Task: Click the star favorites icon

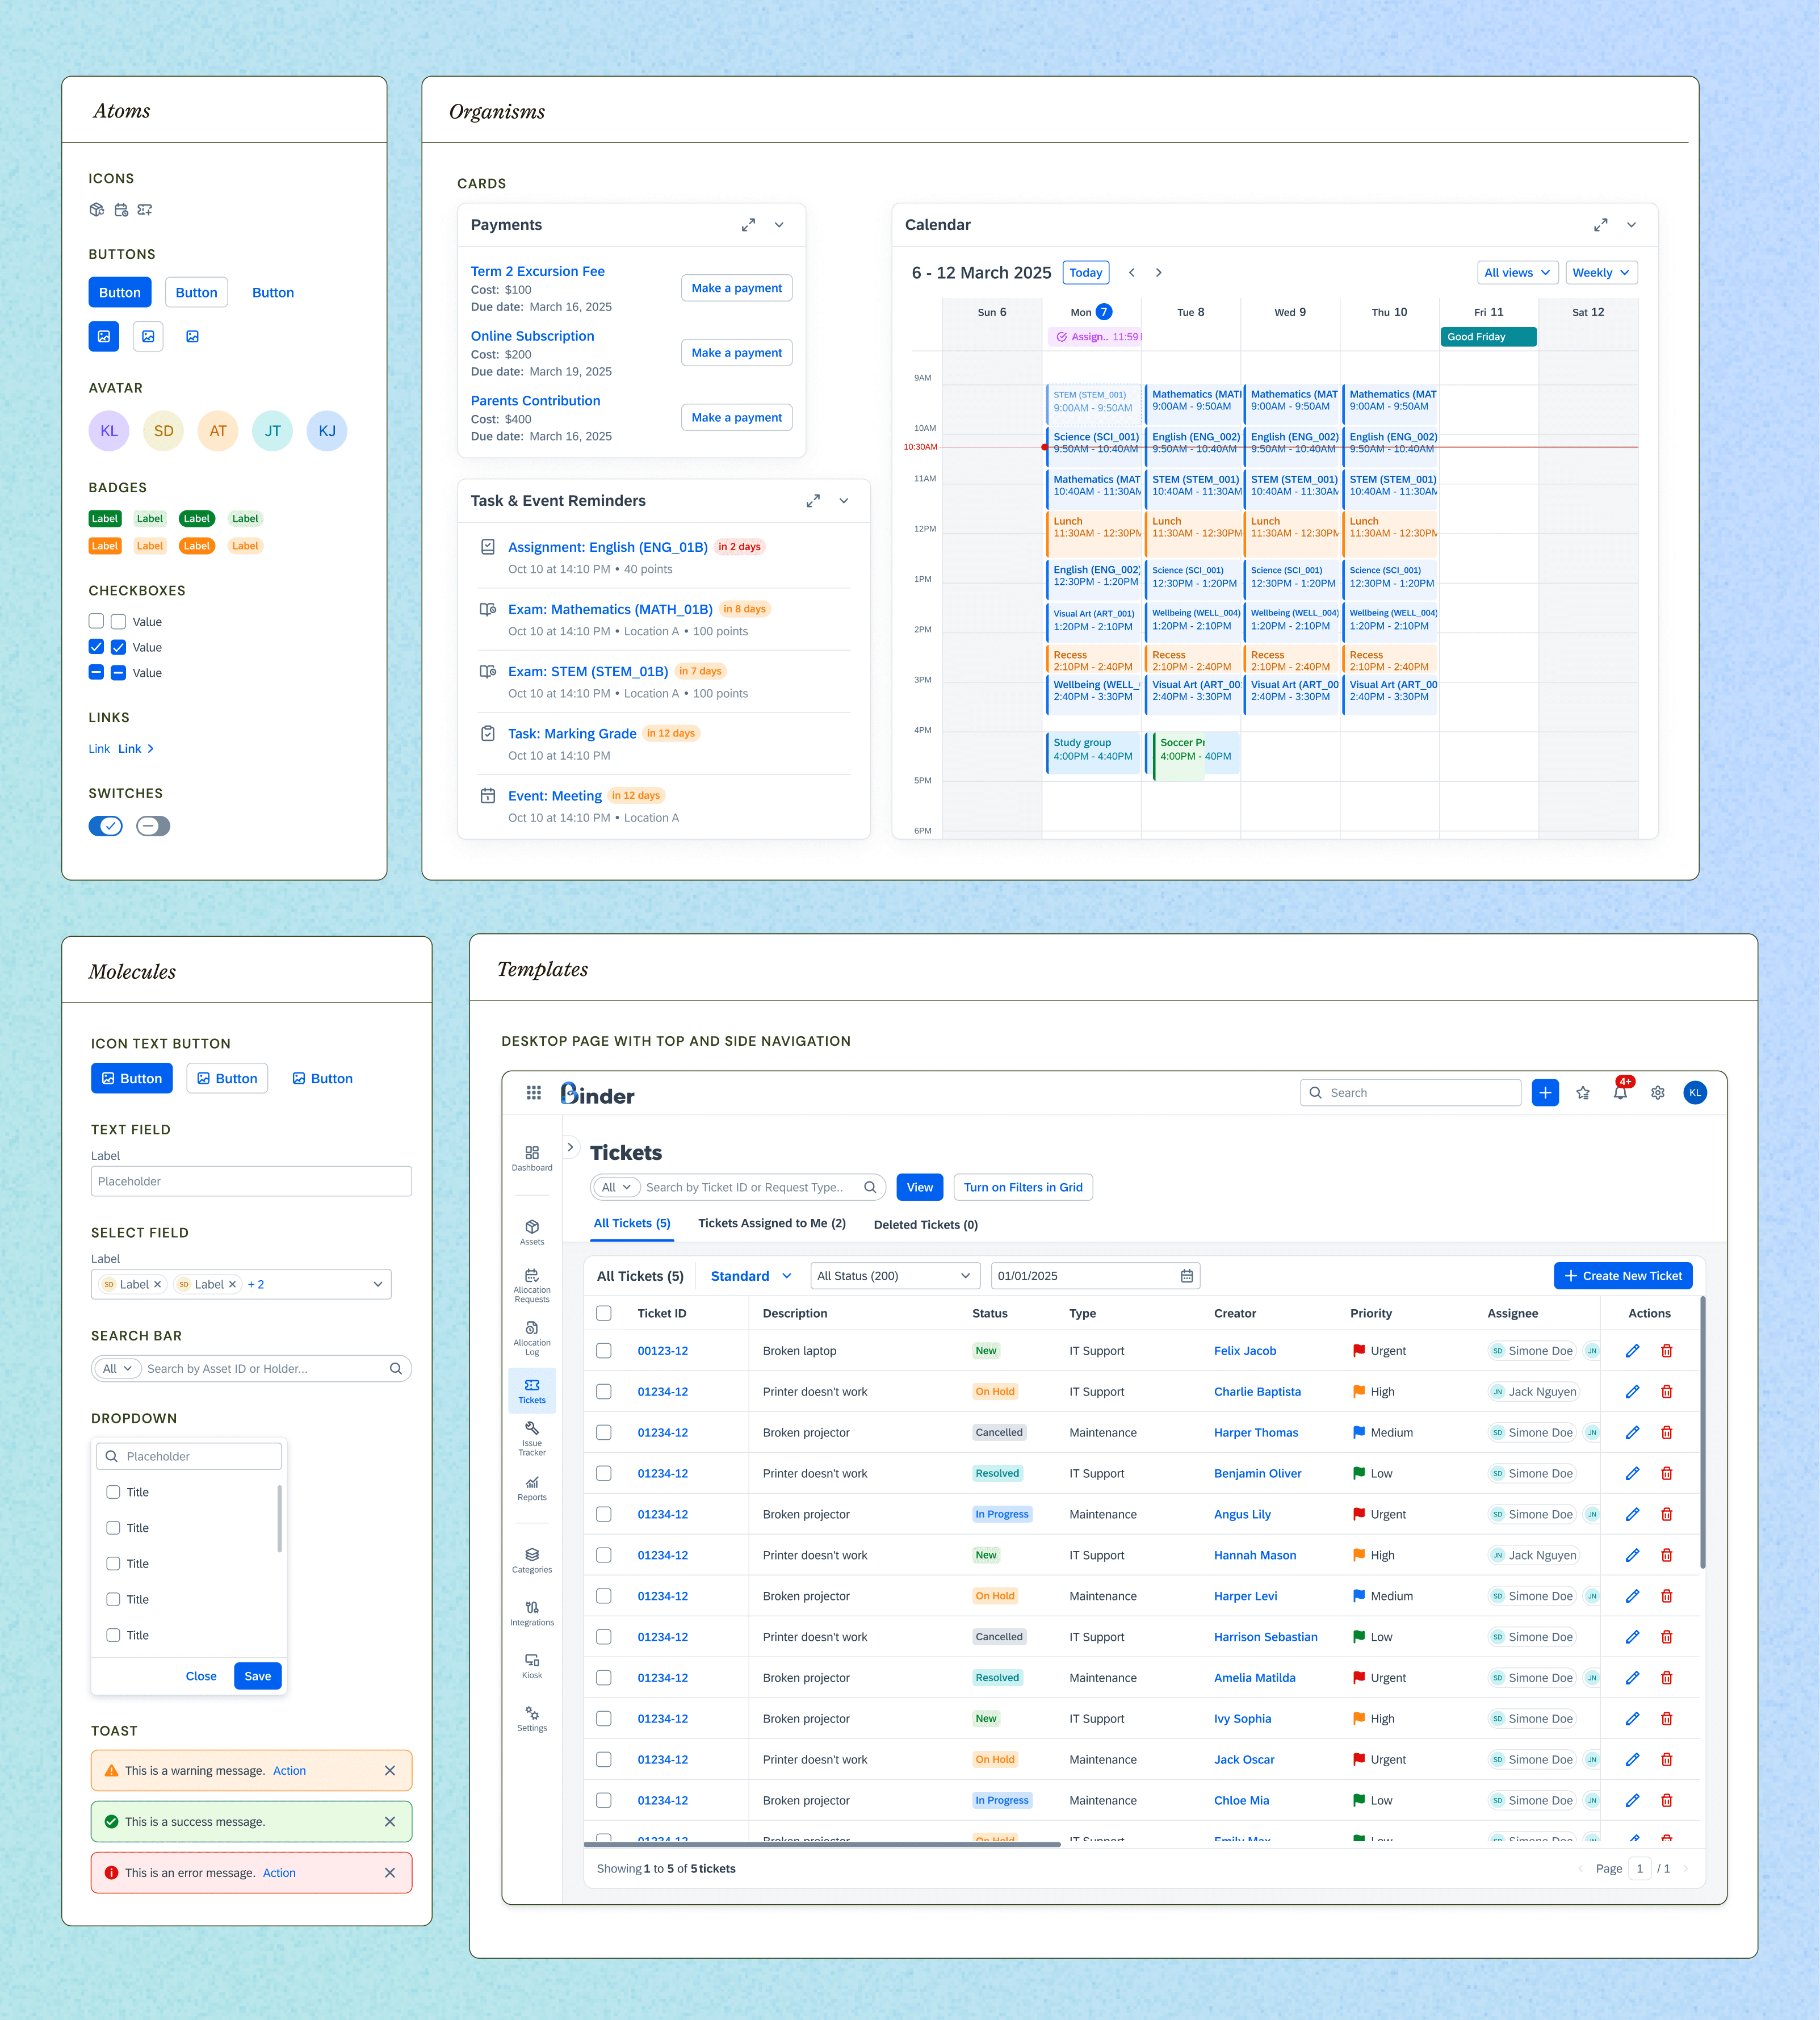Action: [1583, 1093]
